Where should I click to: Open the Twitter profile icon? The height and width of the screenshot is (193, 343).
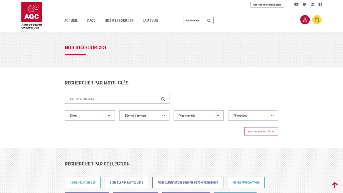[x=304, y=4]
